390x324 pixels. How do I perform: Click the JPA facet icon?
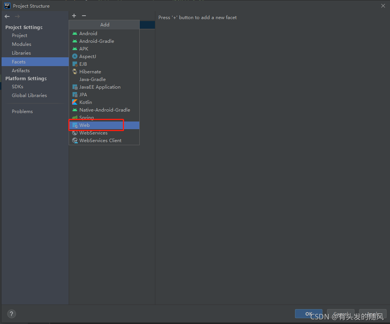tap(75, 95)
